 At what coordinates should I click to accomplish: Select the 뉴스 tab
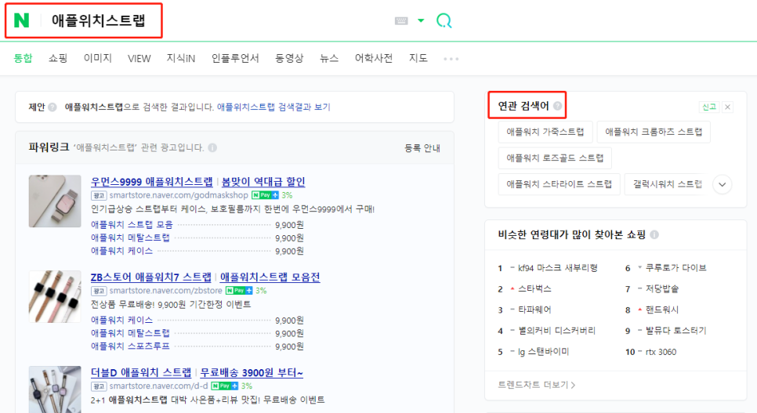coord(329,59)
